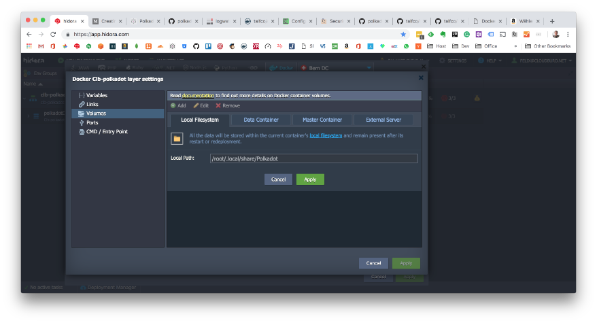Reload the page in browser
The height and width of the screenshot is (323, 597).
tap(53, 34)
